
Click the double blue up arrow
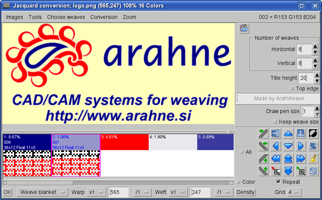288,158
